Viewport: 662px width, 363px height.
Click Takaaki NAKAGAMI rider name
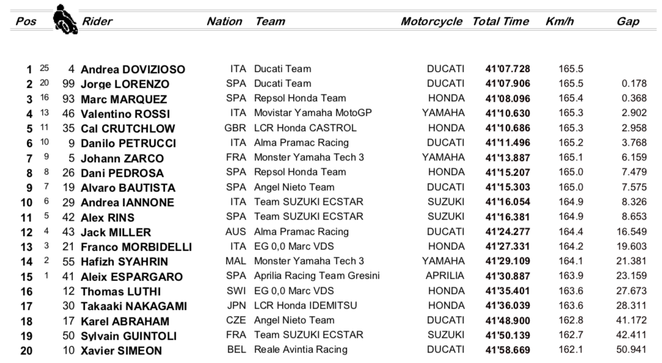click(134, 306)
